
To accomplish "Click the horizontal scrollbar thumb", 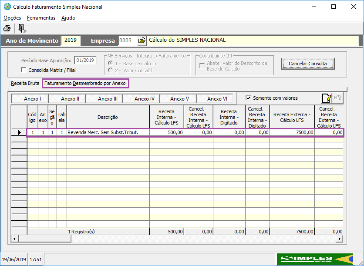I will (44, 239).
